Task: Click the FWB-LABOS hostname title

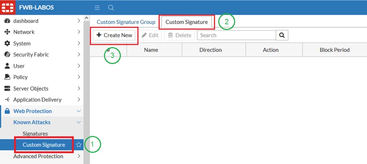Action: click(37, 7)
